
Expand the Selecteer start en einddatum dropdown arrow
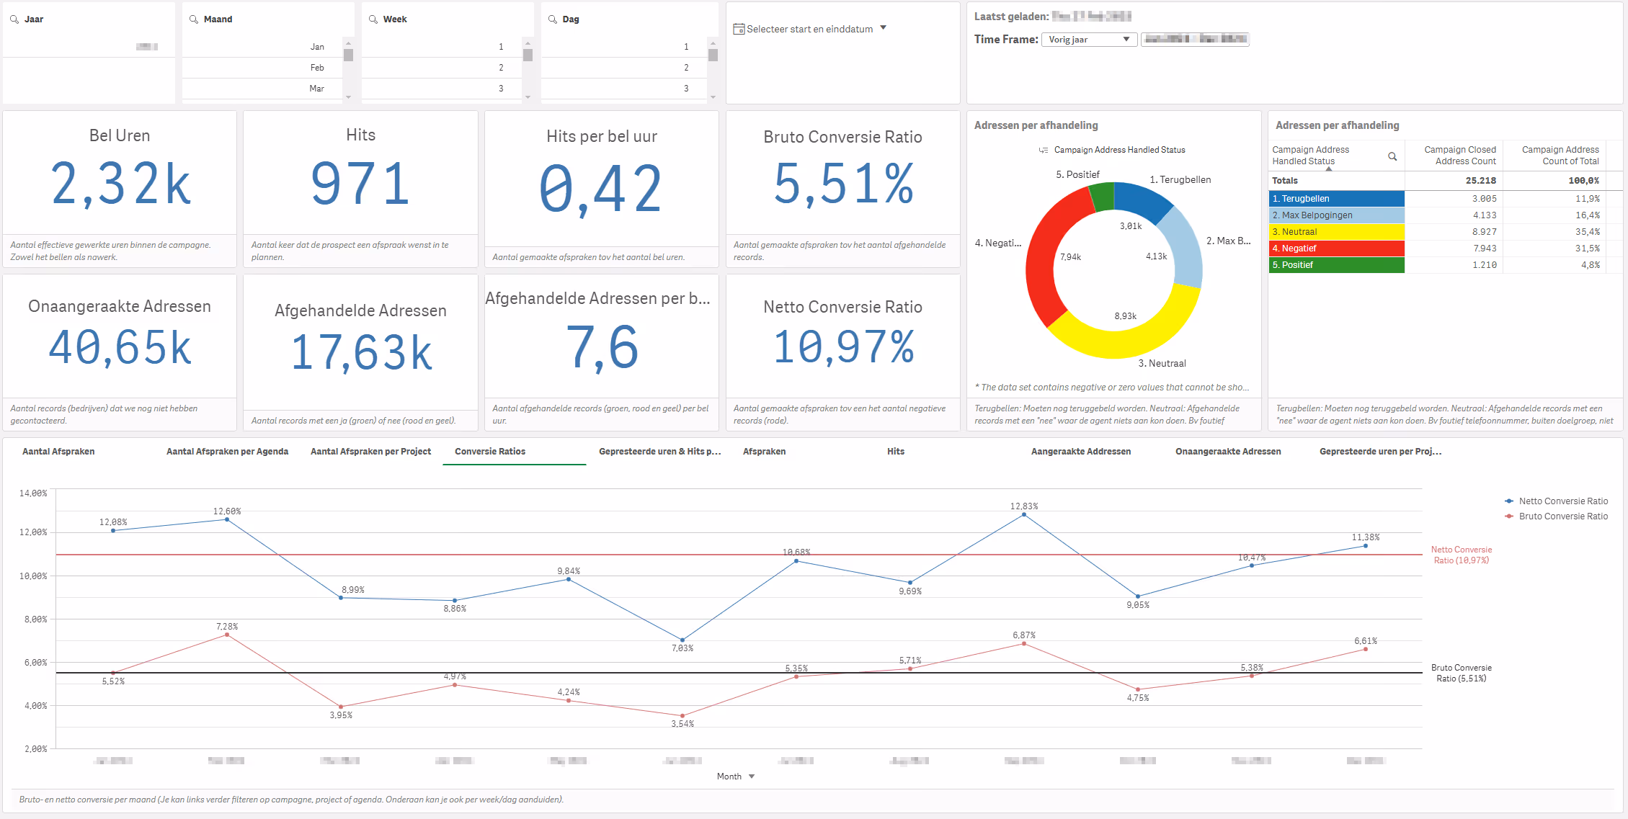click(884, 28)
